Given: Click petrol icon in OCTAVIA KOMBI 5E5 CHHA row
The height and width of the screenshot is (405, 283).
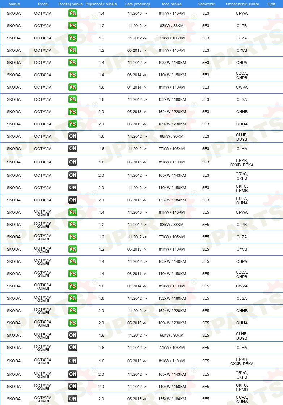Looking at the screenshot, I should (x=73, y=323).
